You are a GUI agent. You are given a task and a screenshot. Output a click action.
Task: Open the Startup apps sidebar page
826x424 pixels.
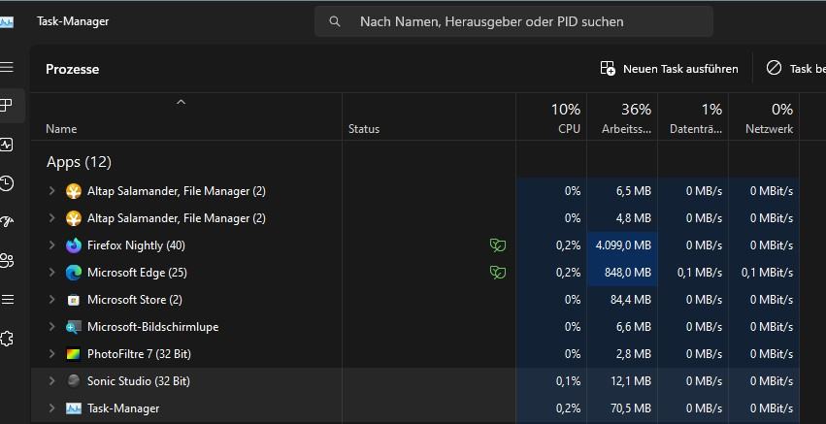[x=7, y=221]
